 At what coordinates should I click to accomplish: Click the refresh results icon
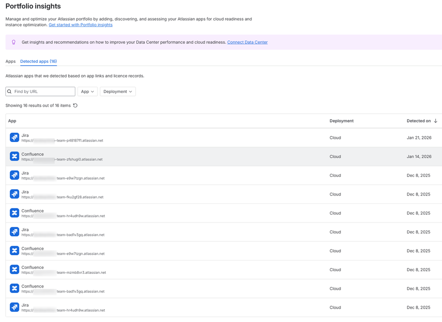point(75,105)
